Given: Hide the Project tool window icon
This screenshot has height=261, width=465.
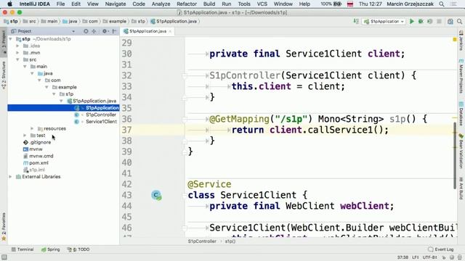Looking at the screenshot, I should [114, 31].
